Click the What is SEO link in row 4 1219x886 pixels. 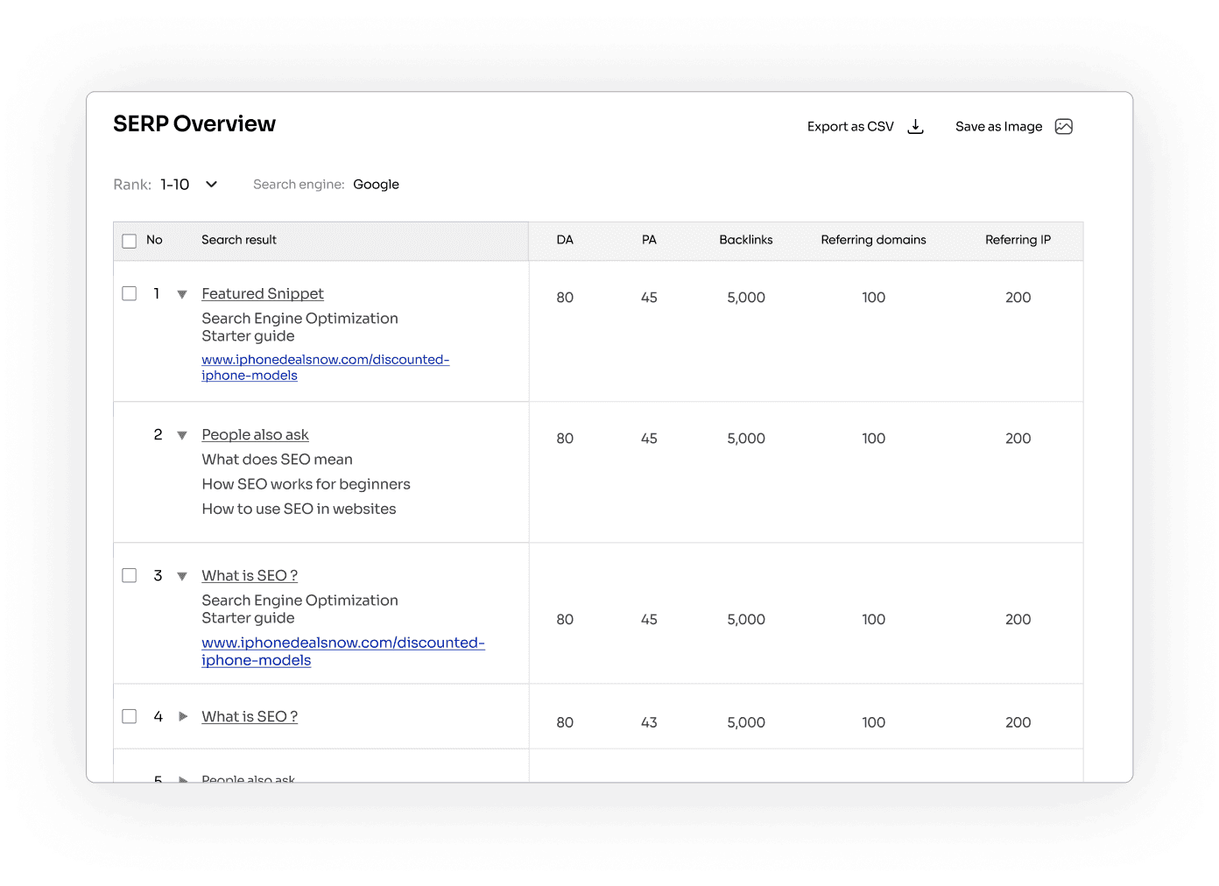coord(249,716)
